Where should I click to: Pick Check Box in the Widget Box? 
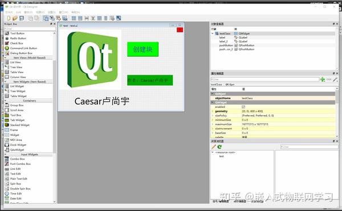coord(17,43)
